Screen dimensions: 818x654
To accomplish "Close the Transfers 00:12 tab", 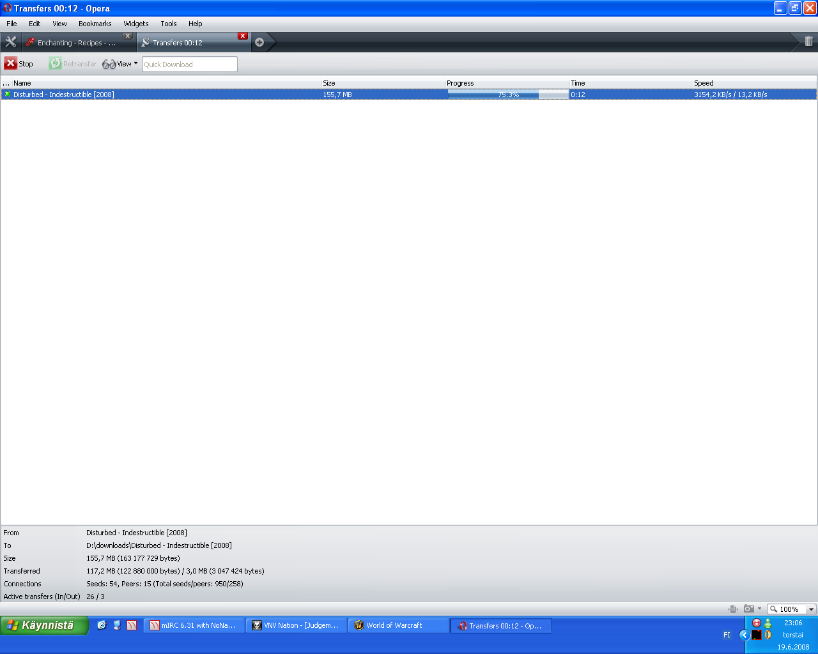I will [243, 36].
